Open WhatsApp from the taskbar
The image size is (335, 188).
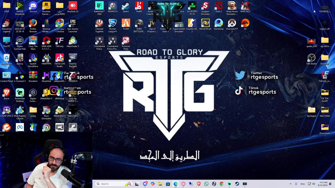tap(206, 184)
